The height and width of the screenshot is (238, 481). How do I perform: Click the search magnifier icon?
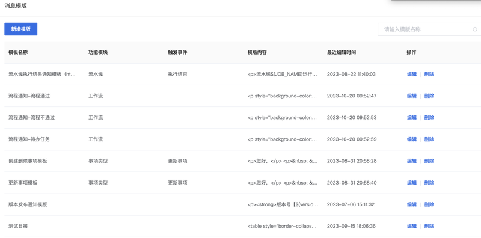[x=475, y=29]
